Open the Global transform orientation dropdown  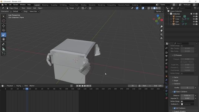coord(71,8)
